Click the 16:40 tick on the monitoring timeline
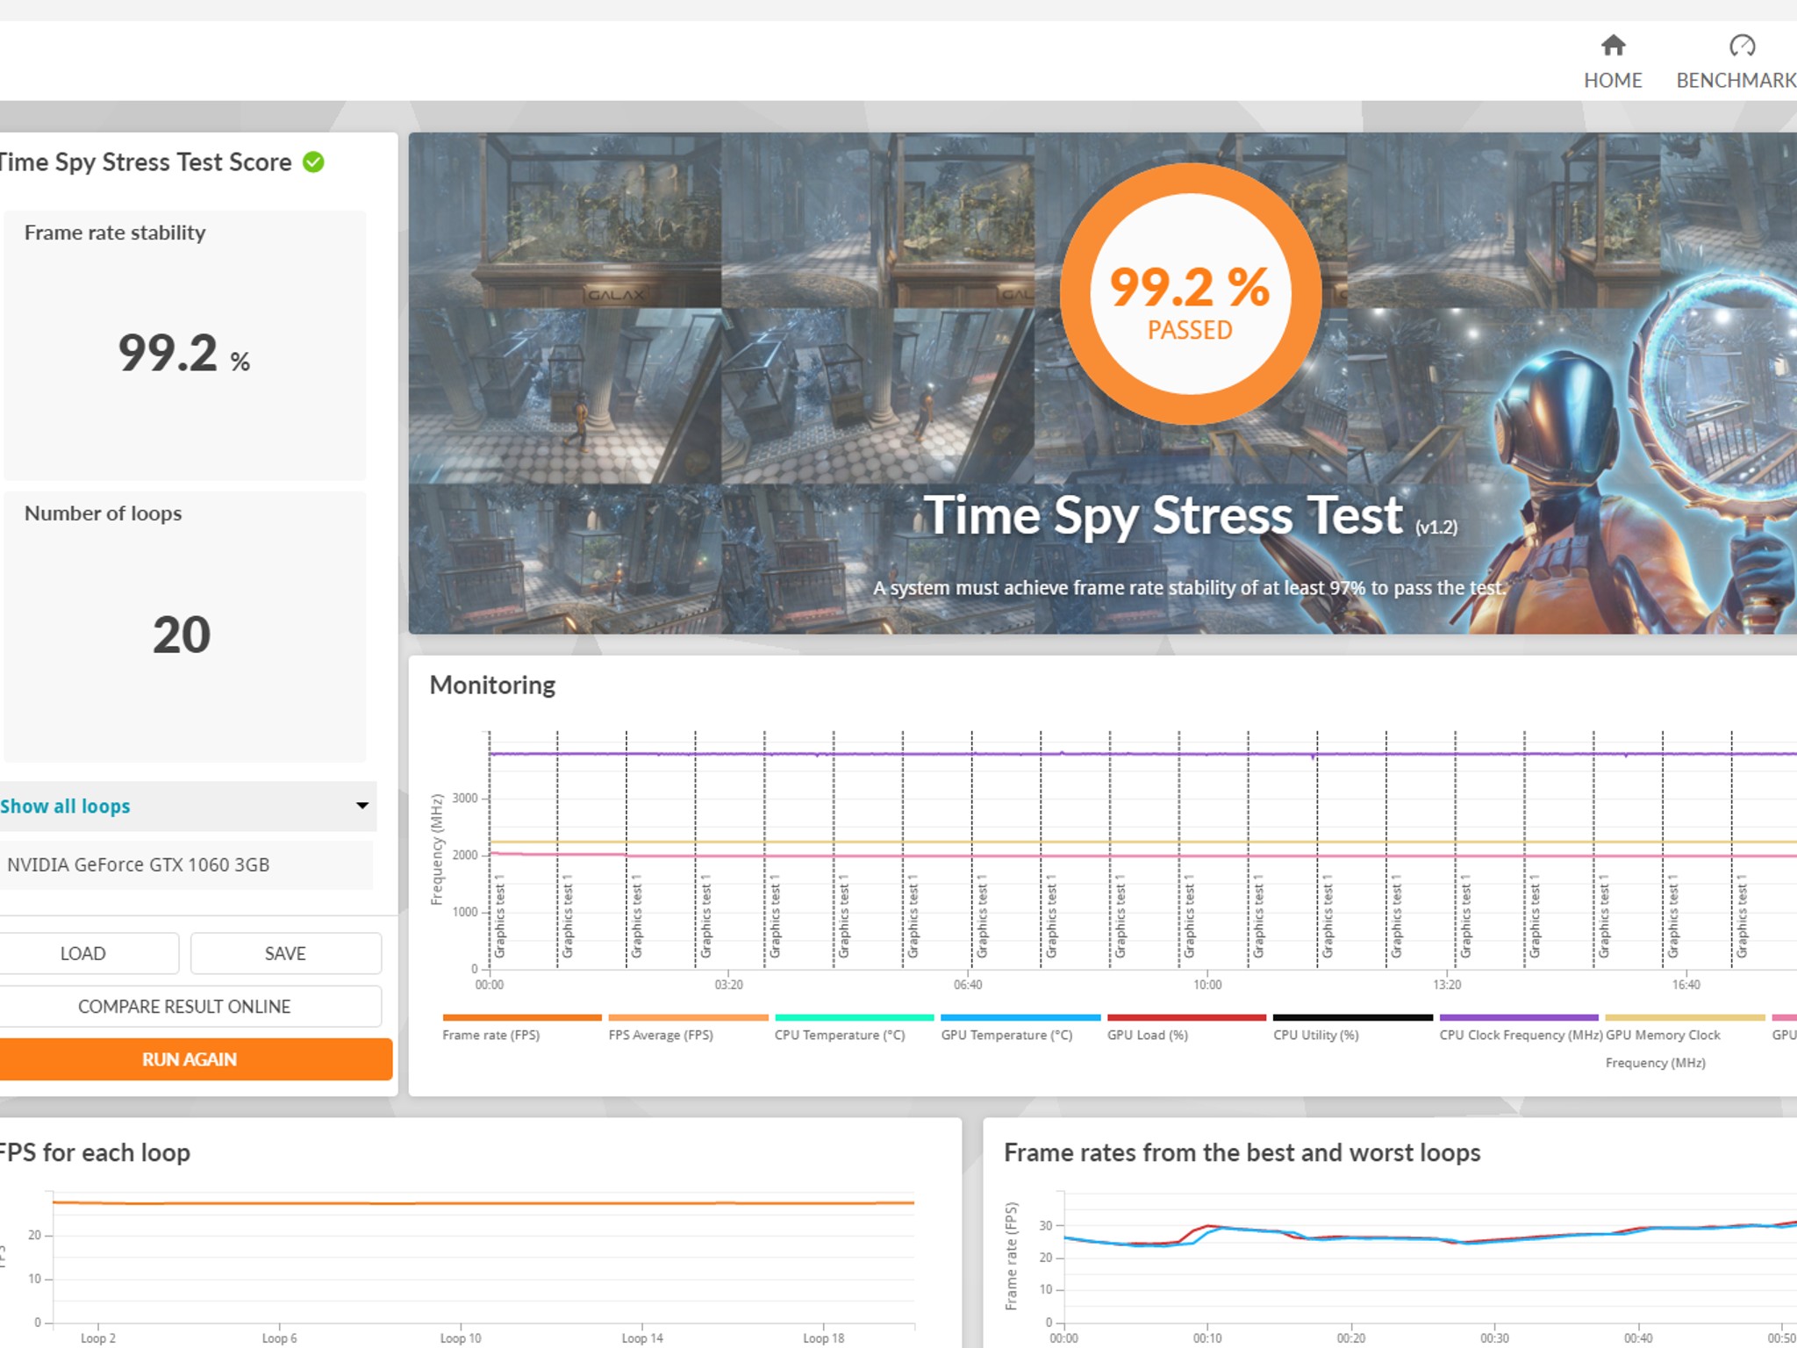 point(1686,985)
